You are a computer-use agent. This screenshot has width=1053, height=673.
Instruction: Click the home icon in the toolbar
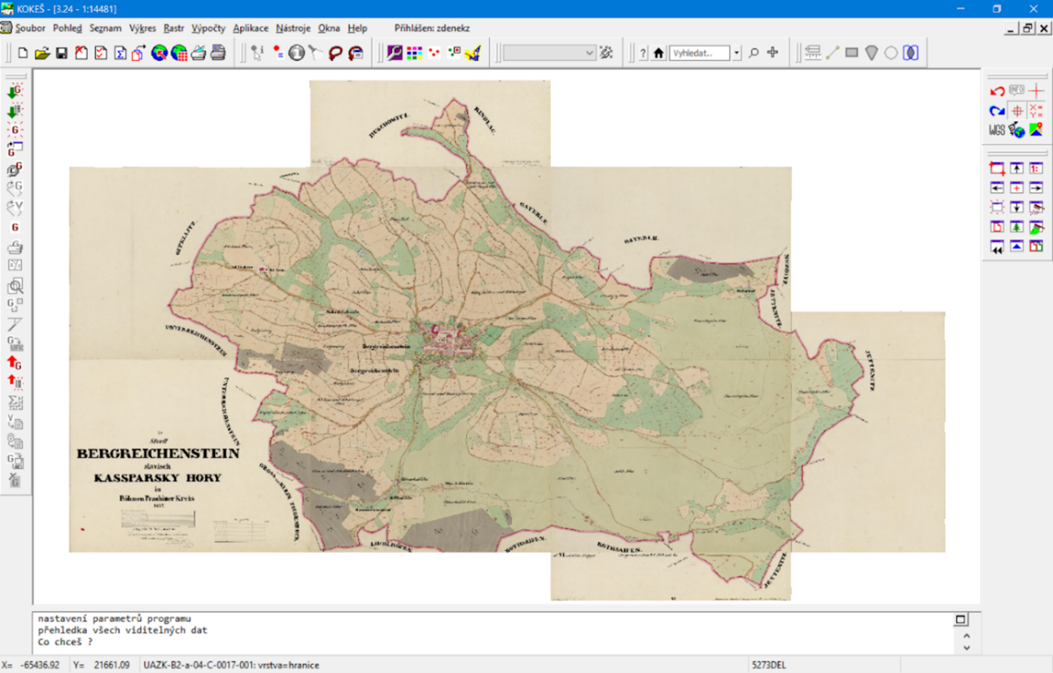[659, 53]
